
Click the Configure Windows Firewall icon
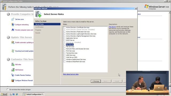tap(13, 81)
